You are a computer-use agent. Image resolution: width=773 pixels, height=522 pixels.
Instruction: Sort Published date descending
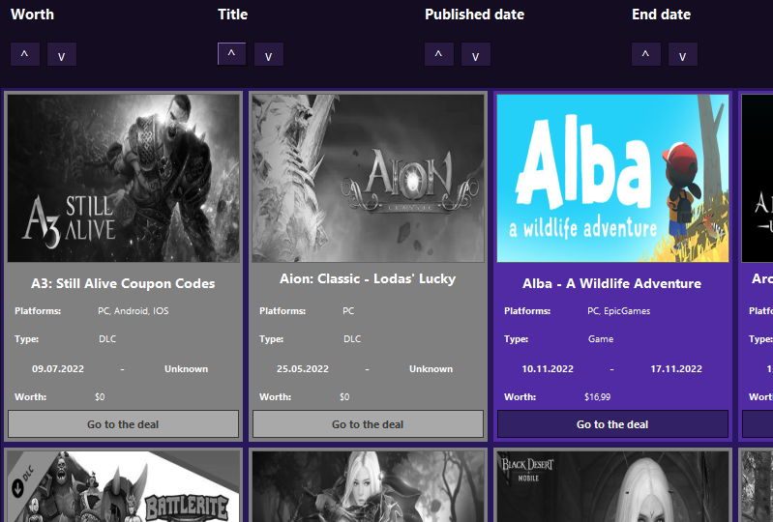click(x=475, y=55)
